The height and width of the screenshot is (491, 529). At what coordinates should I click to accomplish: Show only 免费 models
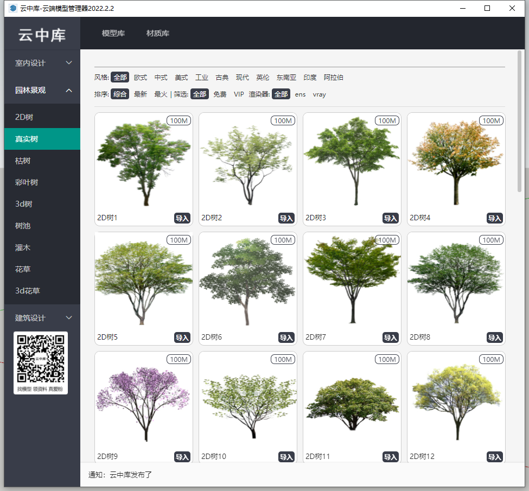pyautogui.click(x=220, y=94)
